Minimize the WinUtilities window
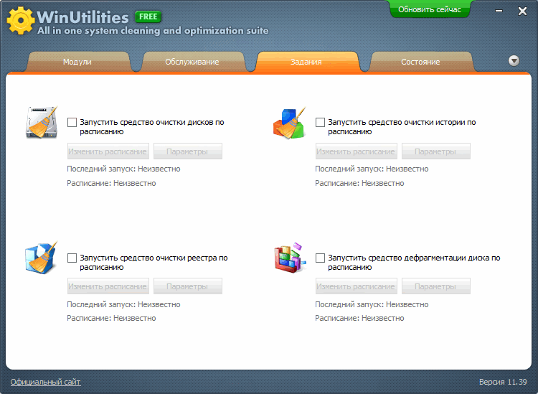This screenshot has height=394, width=538. [x=499, y=11]
